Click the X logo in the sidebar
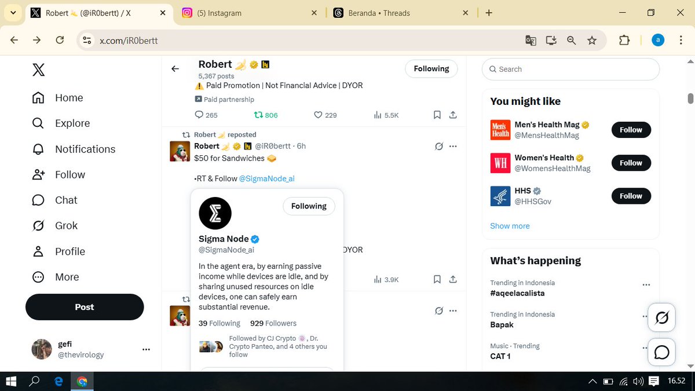This screenshot has width=695, height=391. 38,70
